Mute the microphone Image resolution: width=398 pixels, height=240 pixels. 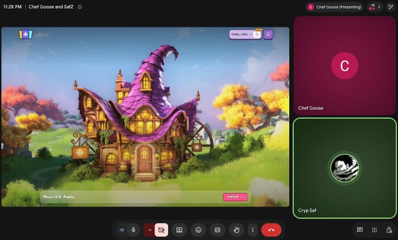tap(133, 230)
